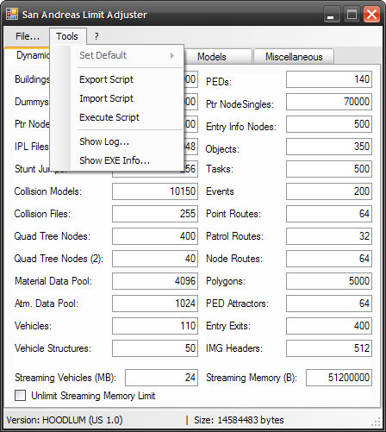Click the PEDs value field

click(329, 79)
